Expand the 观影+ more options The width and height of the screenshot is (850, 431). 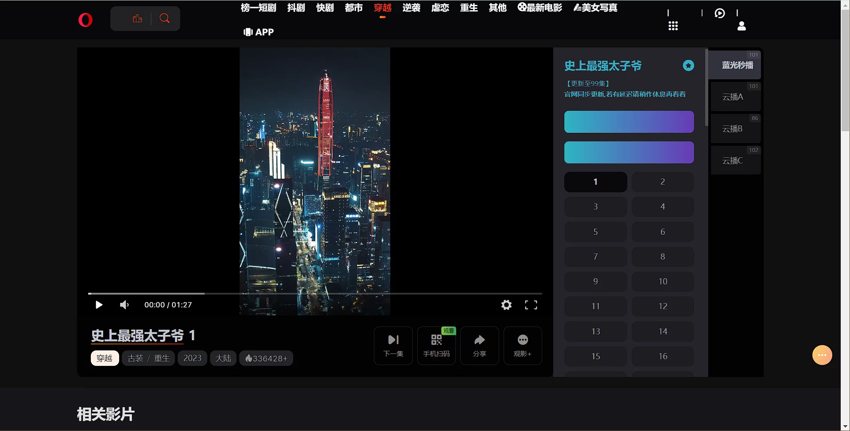[x=523, y=346]
